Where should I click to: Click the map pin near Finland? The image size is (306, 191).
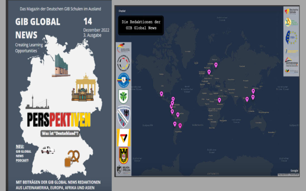(216, 65)
